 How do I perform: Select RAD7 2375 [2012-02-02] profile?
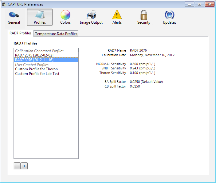[46, 55]
